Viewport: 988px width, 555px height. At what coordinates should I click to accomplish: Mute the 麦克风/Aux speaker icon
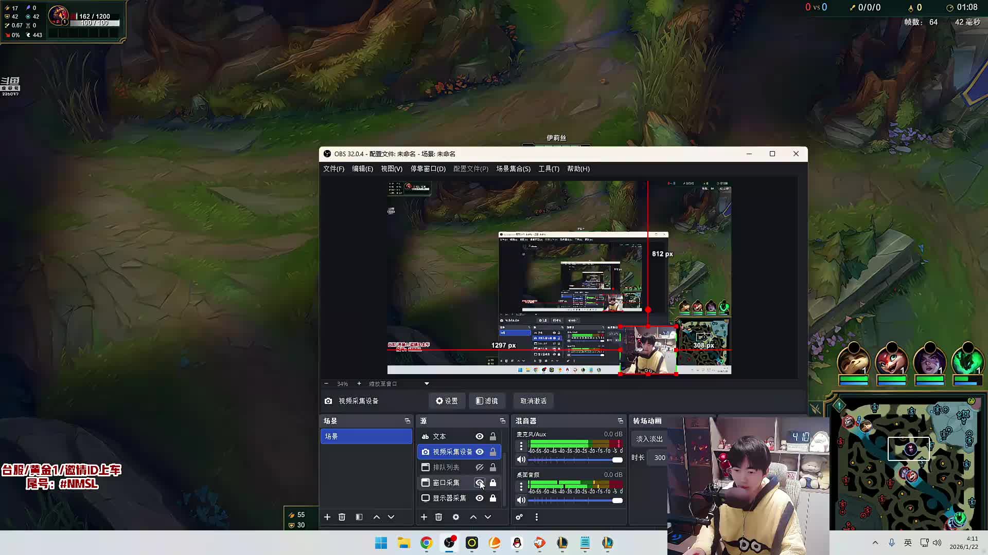(521, 459)
